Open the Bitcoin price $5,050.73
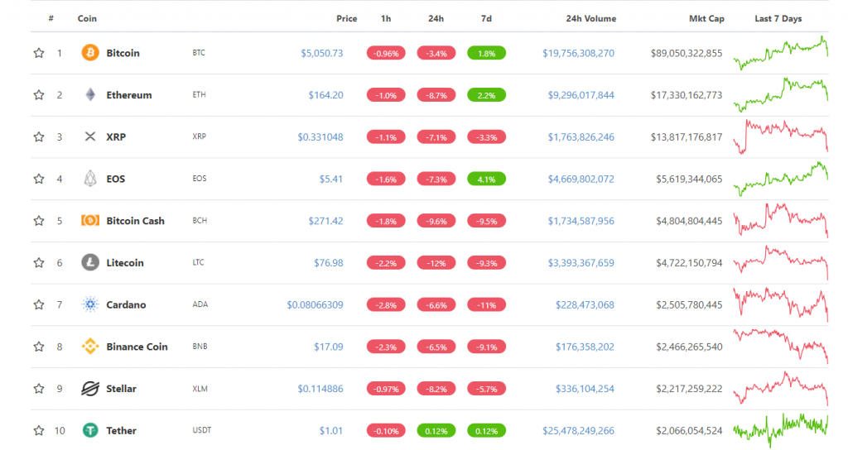 click(322, 53)
